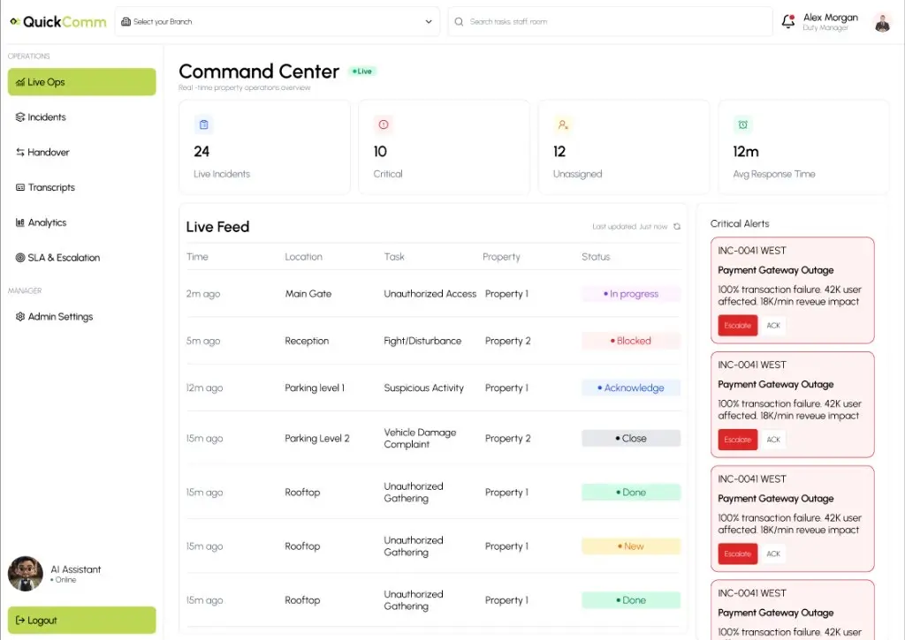This screenshot has height=640, width=905.
Task: Click the QuickComm logo
Action: [58, 22]
